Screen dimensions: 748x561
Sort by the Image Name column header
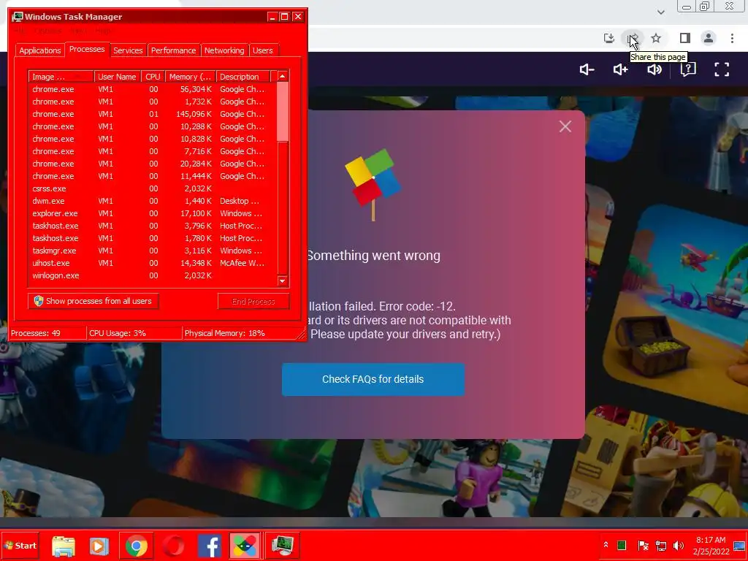tap(61, 77)
